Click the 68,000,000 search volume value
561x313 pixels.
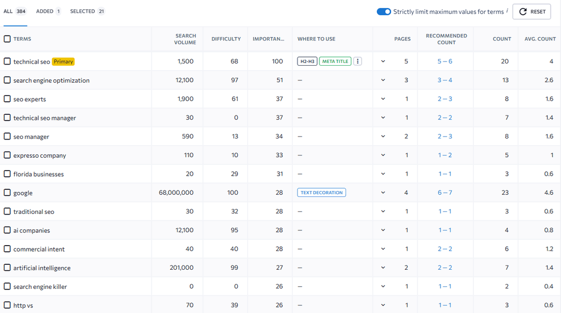176,193
